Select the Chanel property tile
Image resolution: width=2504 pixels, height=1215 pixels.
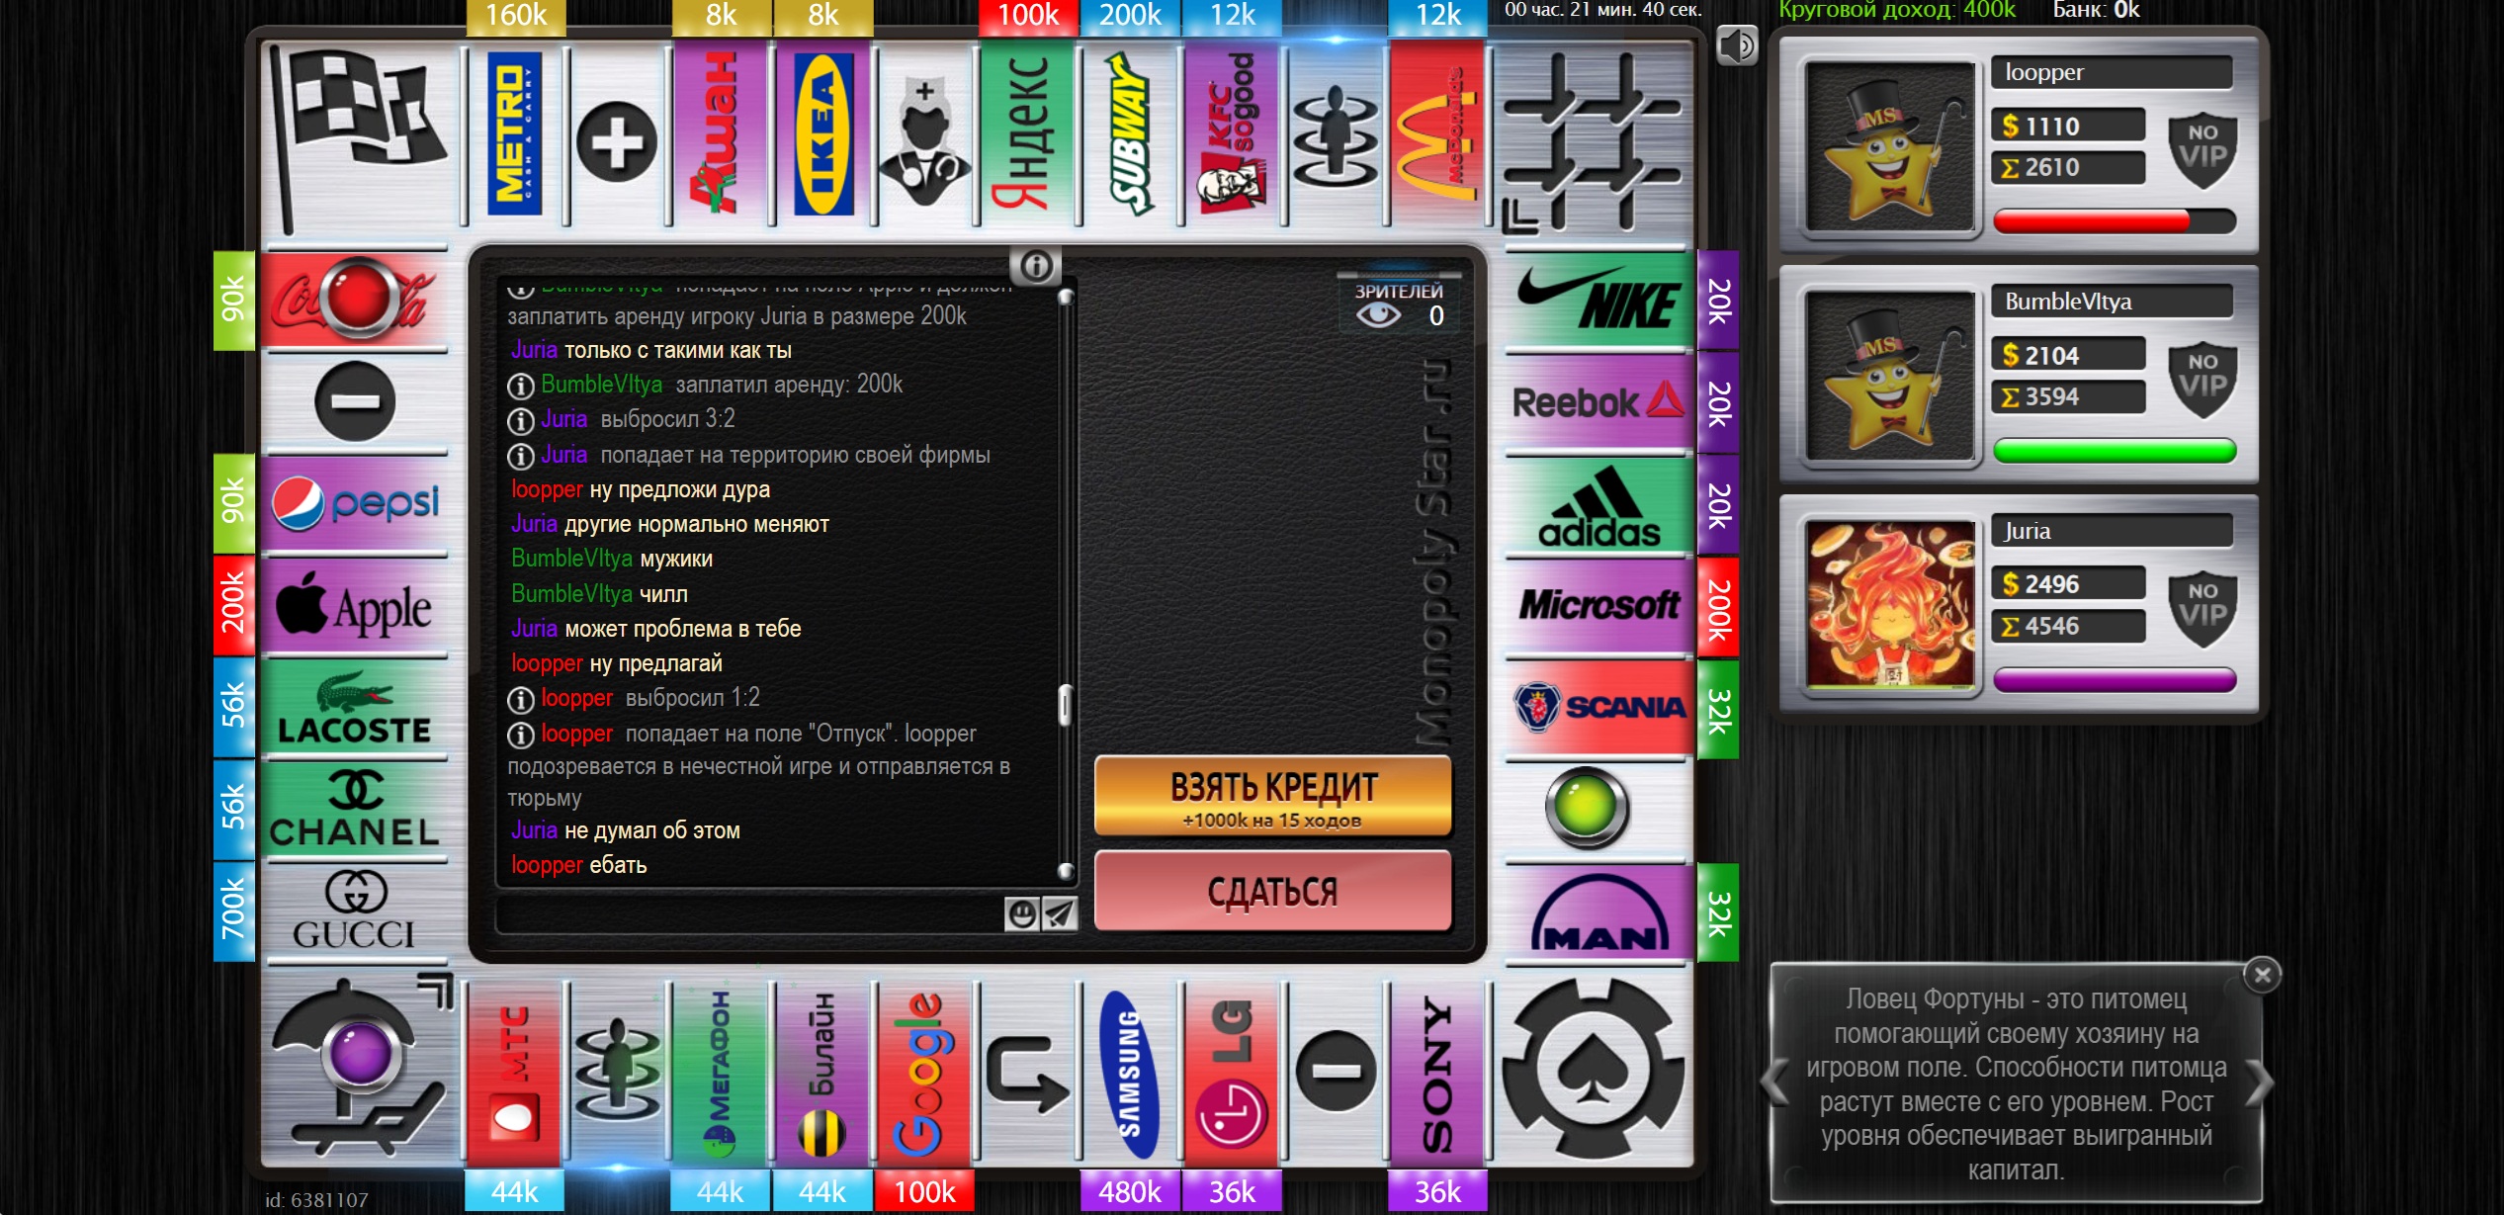(x=355, y=810)
